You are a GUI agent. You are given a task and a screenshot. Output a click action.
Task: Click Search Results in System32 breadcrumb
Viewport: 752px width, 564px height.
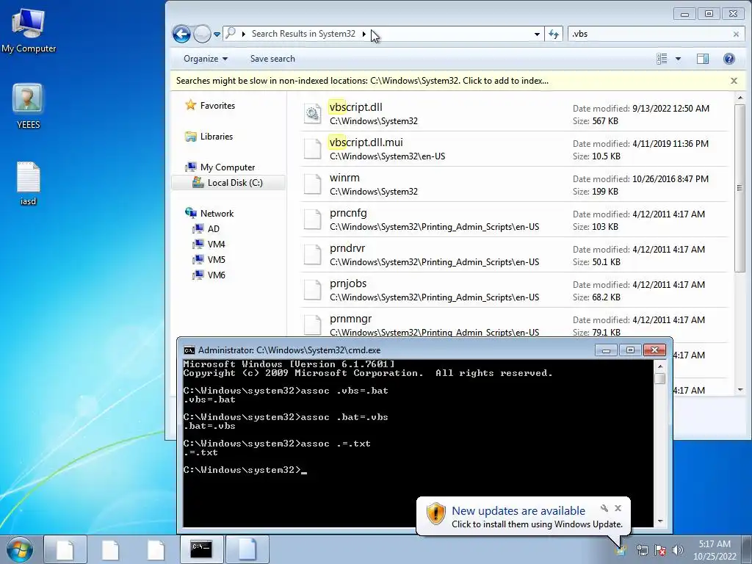[303, 34]
